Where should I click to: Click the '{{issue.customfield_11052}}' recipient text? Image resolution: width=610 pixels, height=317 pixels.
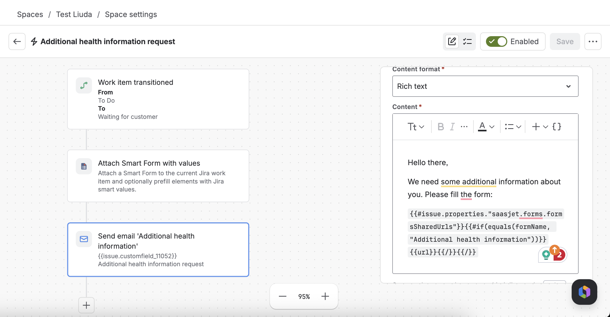coord(137,256)
